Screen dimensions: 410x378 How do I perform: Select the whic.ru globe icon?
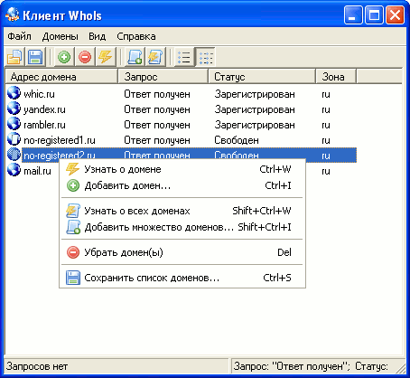(14, 93)
